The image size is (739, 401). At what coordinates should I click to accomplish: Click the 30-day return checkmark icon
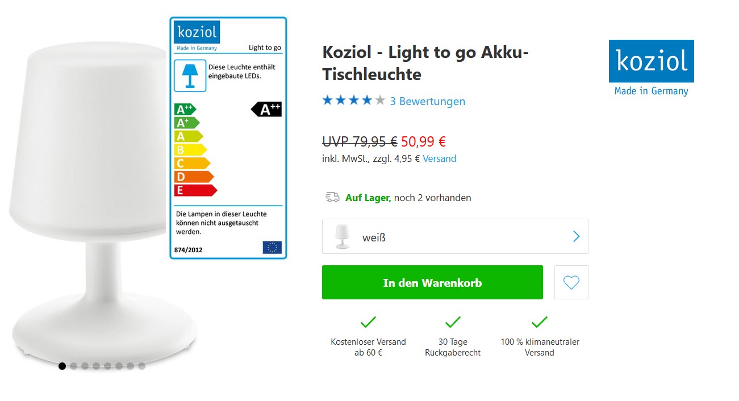(452, 323)
